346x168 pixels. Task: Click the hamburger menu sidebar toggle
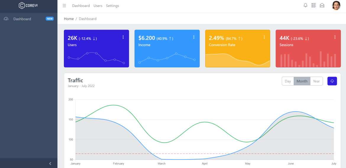point(64,6)
